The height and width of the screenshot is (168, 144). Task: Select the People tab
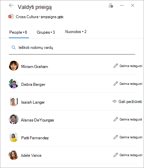tap(18, 32)
